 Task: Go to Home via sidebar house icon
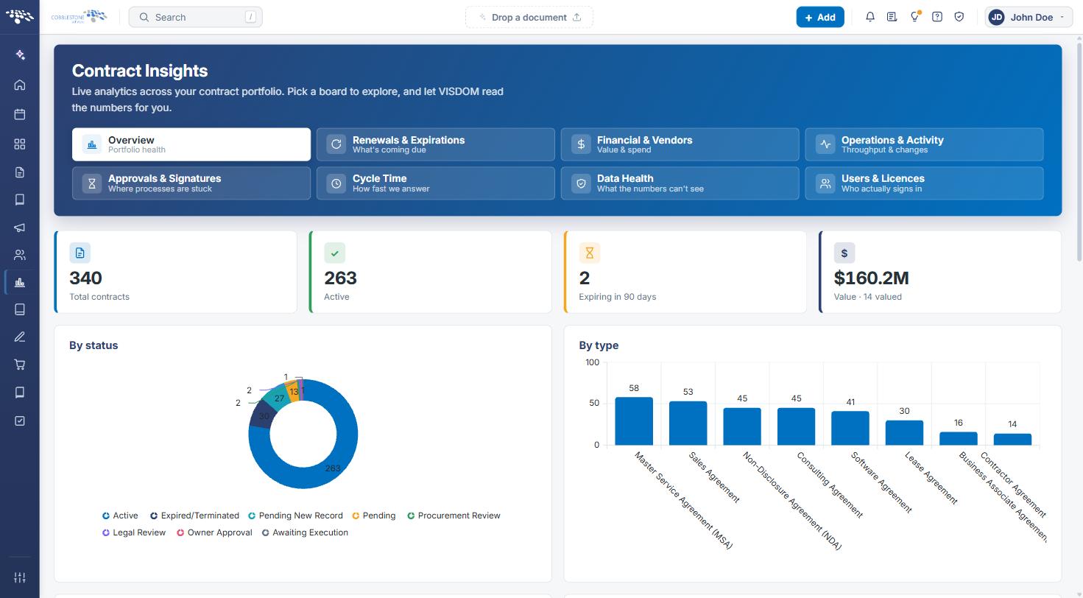20,85
